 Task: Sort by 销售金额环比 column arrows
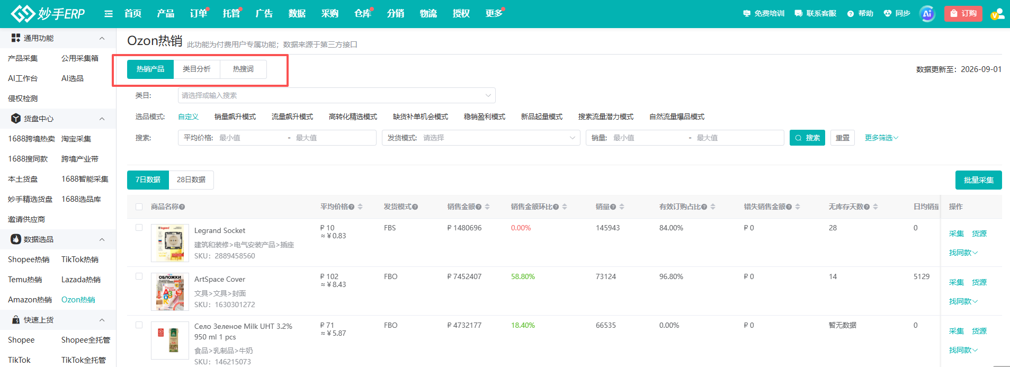565,207
